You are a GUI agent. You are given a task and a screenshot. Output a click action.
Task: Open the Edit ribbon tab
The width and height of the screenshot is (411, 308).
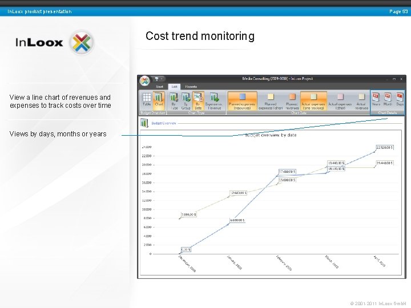tap(174, 87)
